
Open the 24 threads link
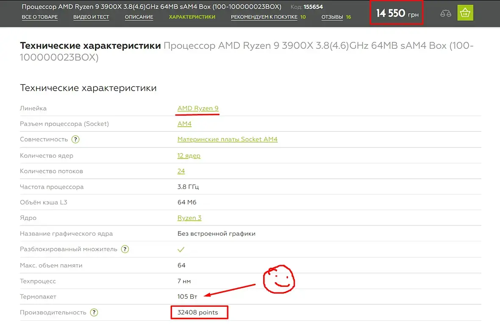pos(181,171)
